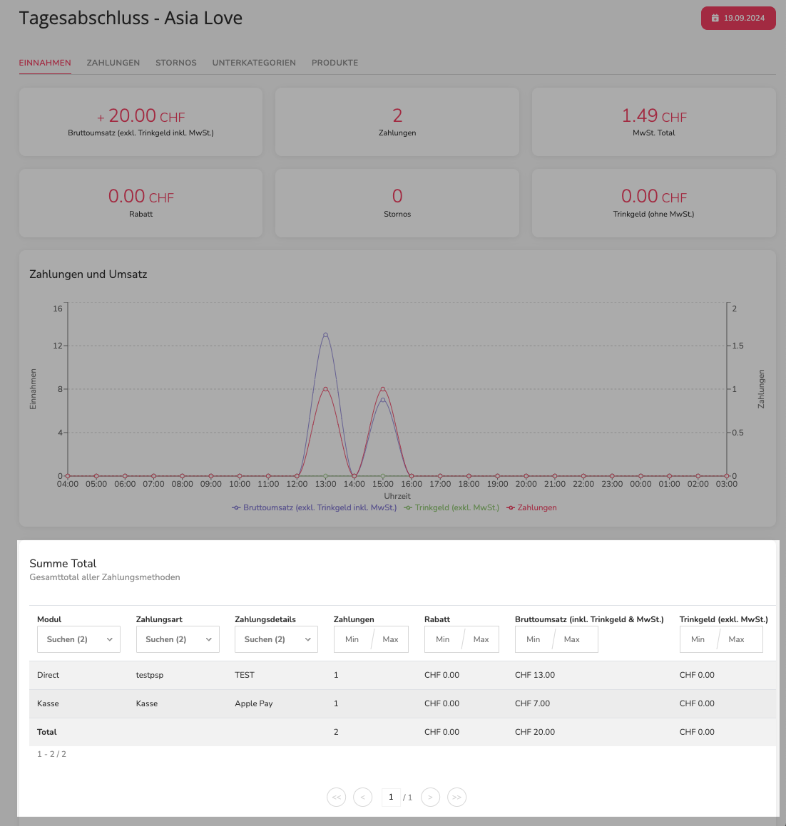Viewport: 786px width, 826px height.
Task: Focus the Rabatt Max filter field
Action: (481, 639)
